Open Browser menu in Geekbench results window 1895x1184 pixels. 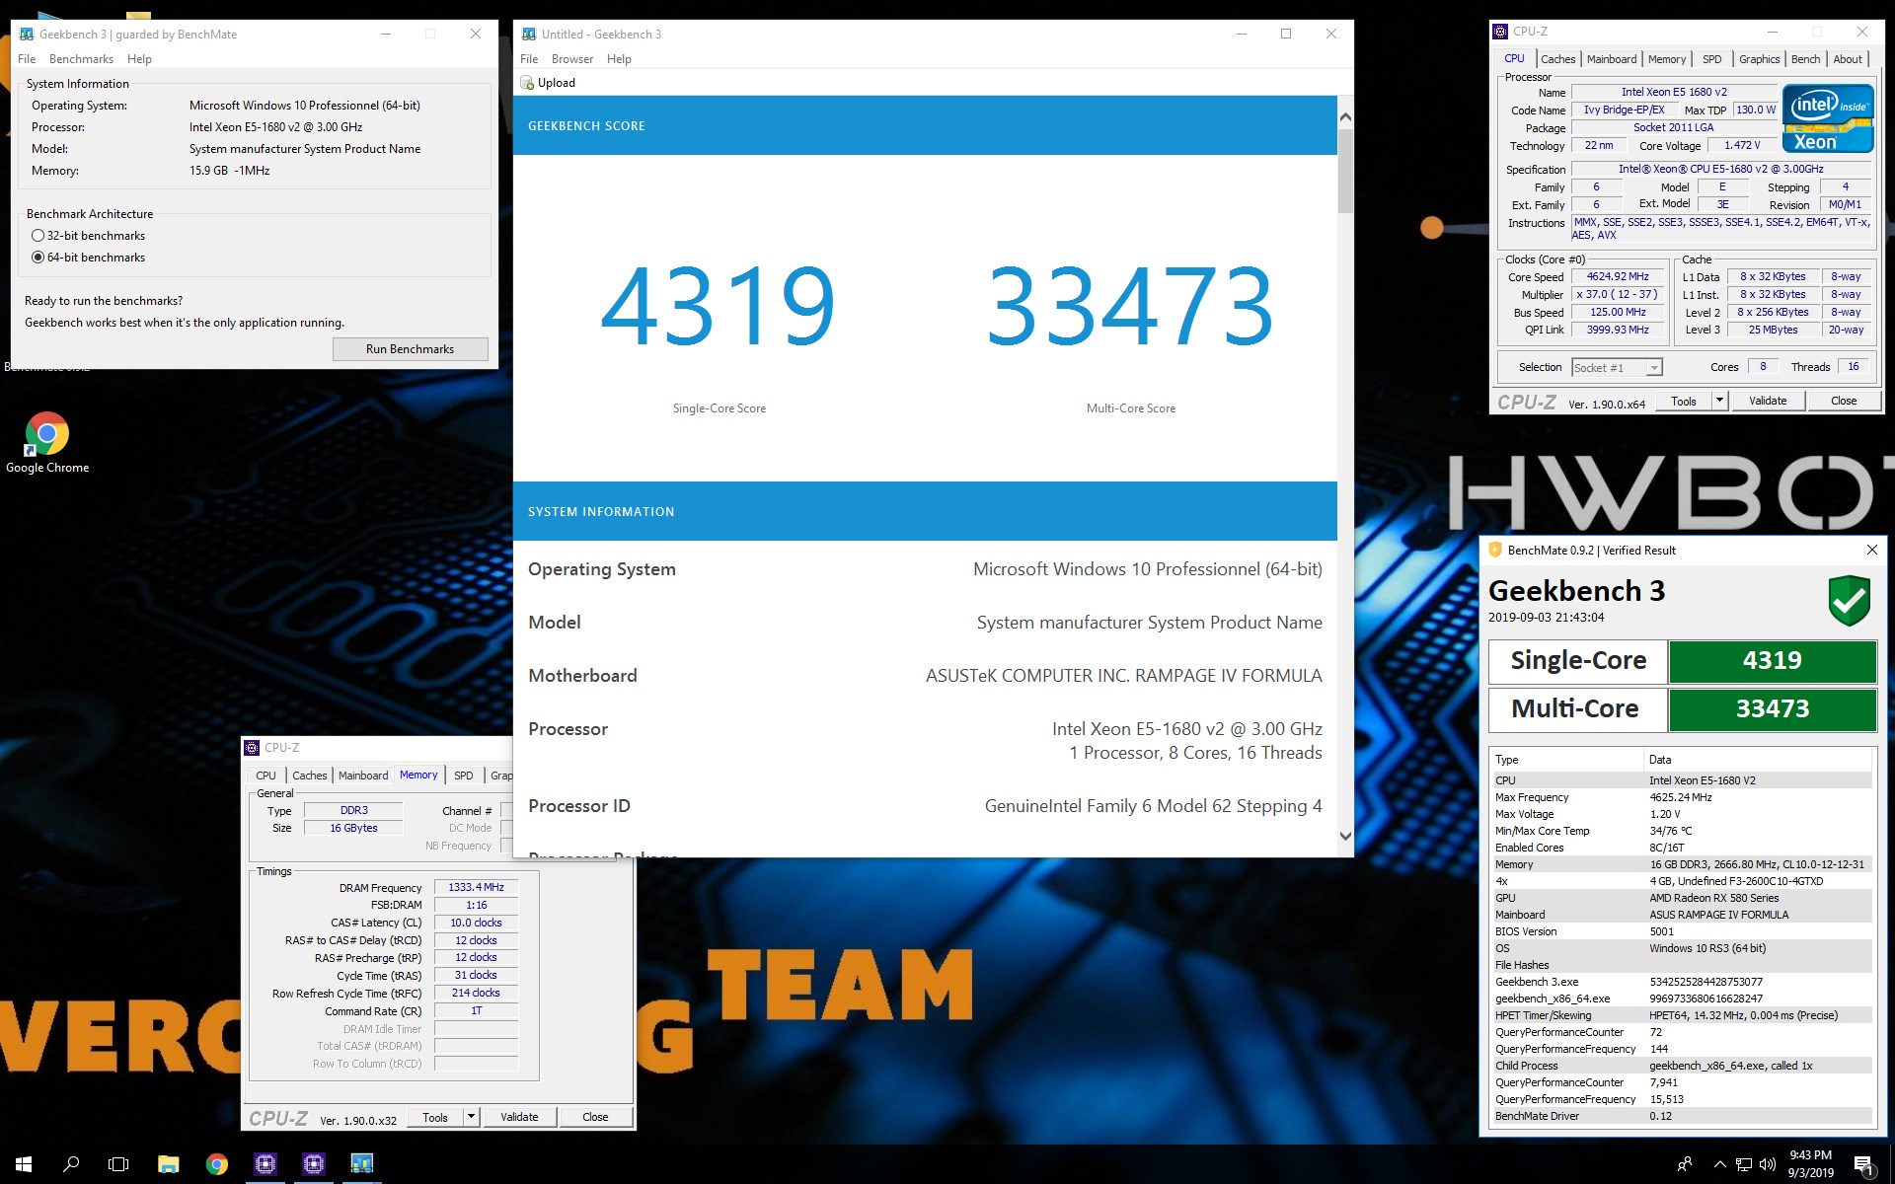point(572,59)
